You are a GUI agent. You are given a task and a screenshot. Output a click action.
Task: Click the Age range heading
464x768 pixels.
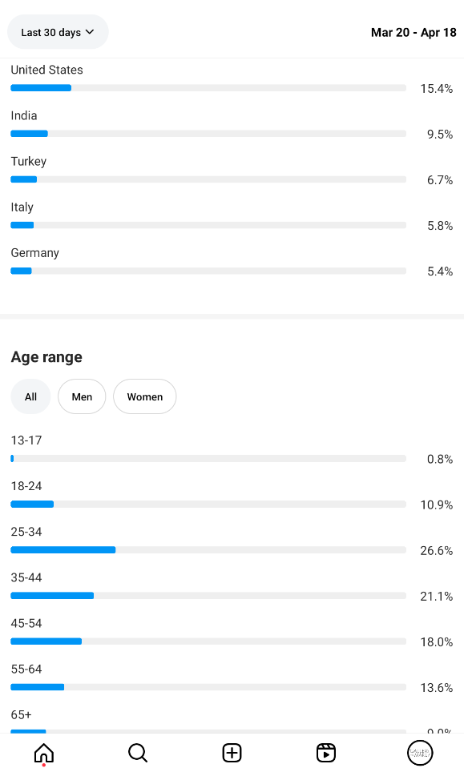coord(46,357)
